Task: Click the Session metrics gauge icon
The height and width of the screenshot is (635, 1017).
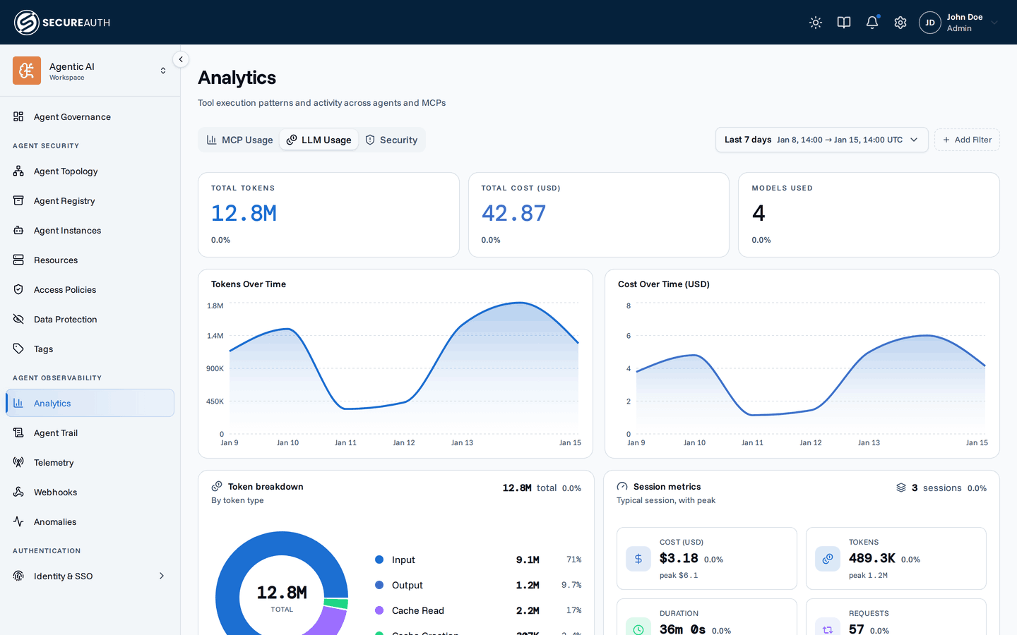Action: coord(622,486)
